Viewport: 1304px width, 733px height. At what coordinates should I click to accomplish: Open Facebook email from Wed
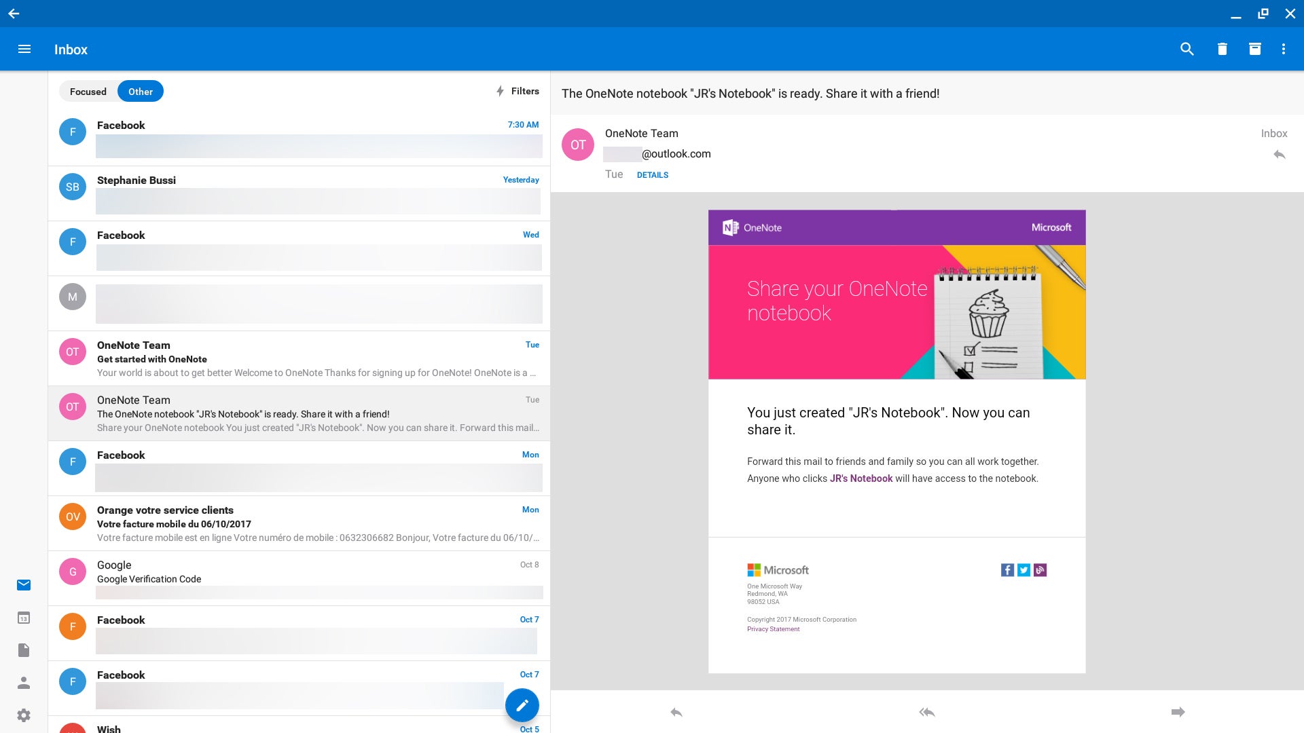pyautogui.click(x=299, y=248)
